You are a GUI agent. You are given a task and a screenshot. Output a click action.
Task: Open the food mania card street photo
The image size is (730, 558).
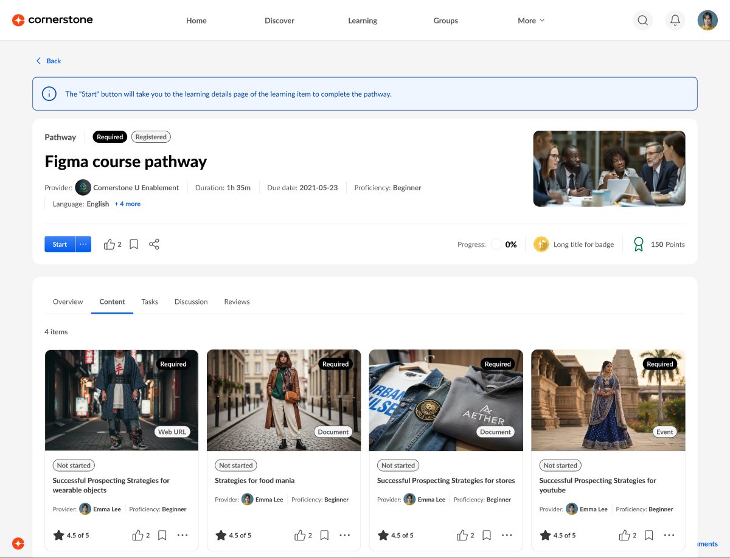click(284, 400)
